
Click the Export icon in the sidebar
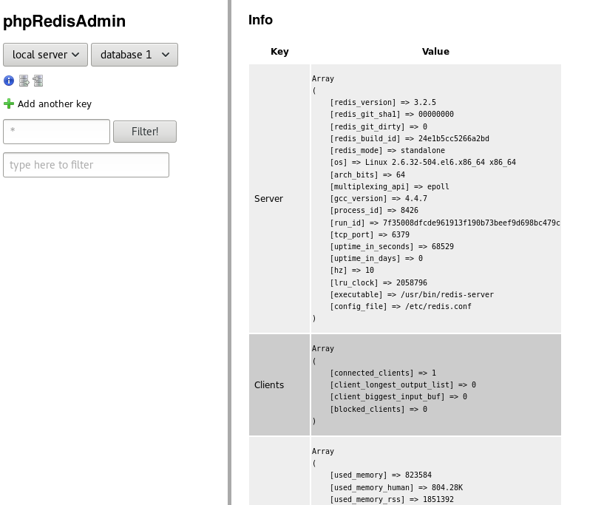(x=24, y=81)
